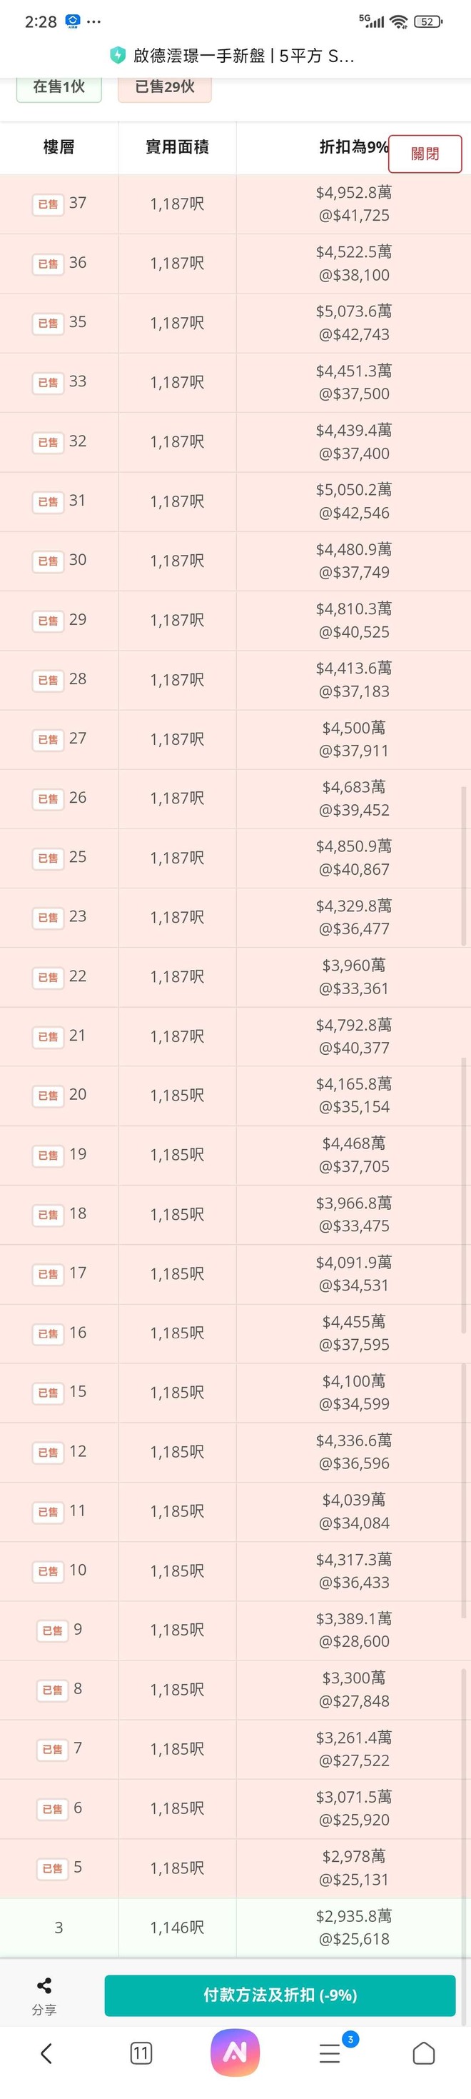Click the 實用面積 column header

pyautogui.click(x=177, y=146)
